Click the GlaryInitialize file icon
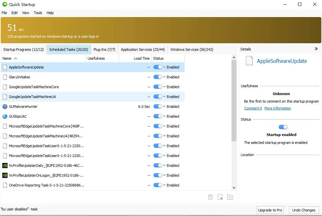The image size is (322, 216). point(5,77)
